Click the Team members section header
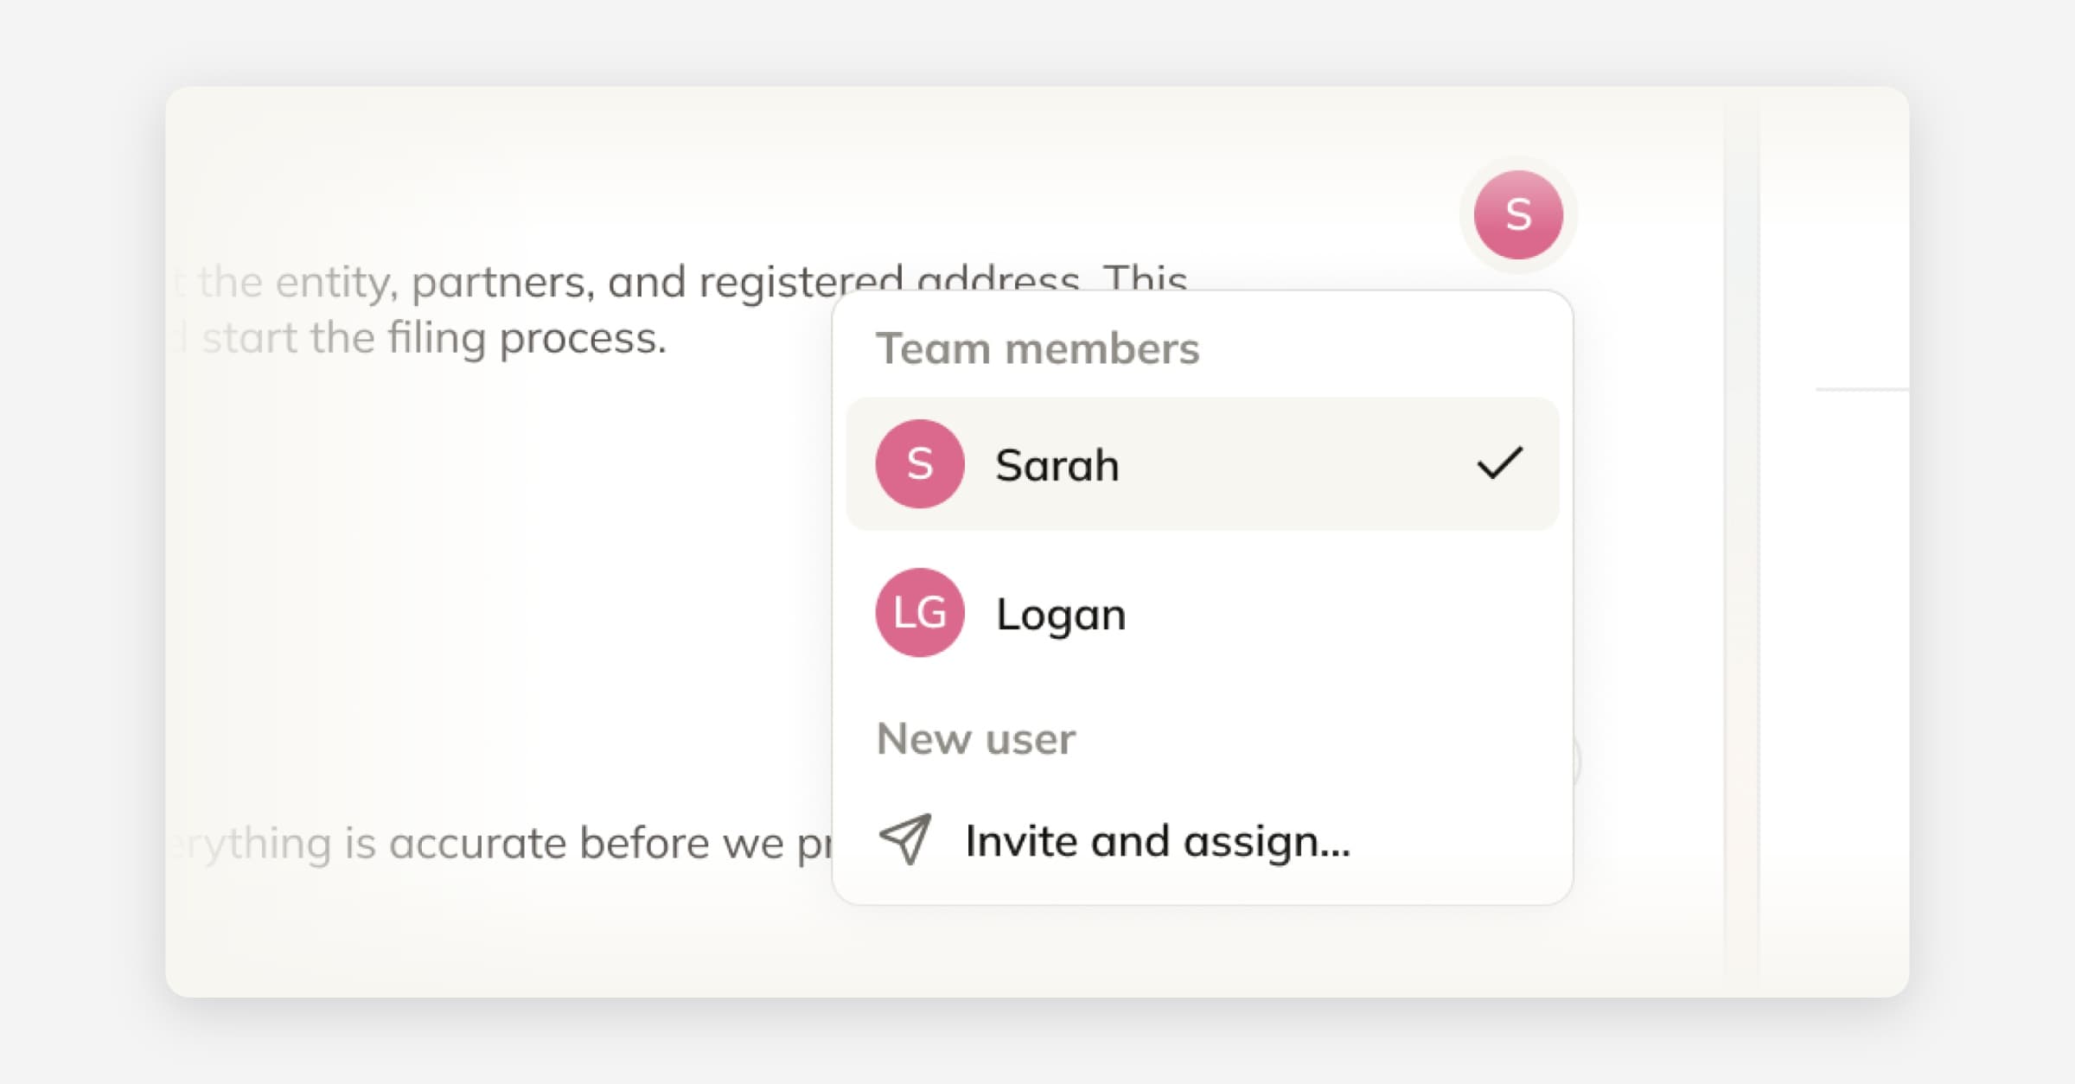This screenshot has height=1084, width=2075. 1038,349
